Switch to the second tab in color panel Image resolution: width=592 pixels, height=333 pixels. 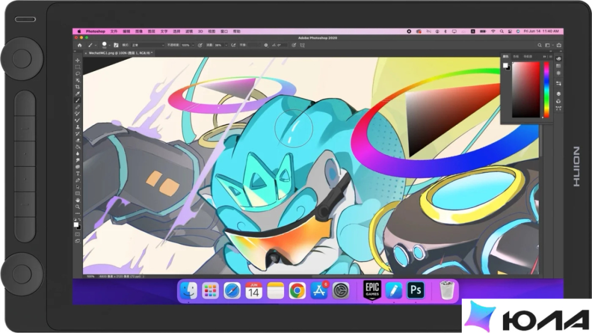[516, 57]
